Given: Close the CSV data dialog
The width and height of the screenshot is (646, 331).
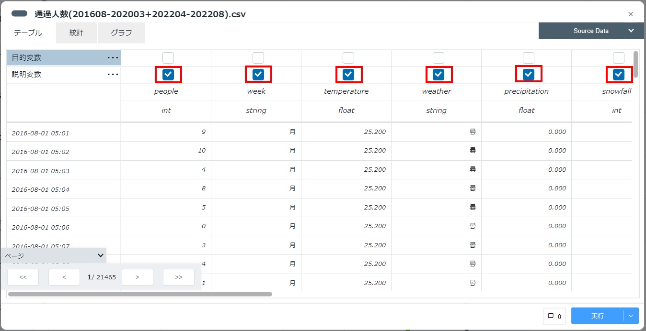Looking at the screenshot, I should click(x=631, y=14).
